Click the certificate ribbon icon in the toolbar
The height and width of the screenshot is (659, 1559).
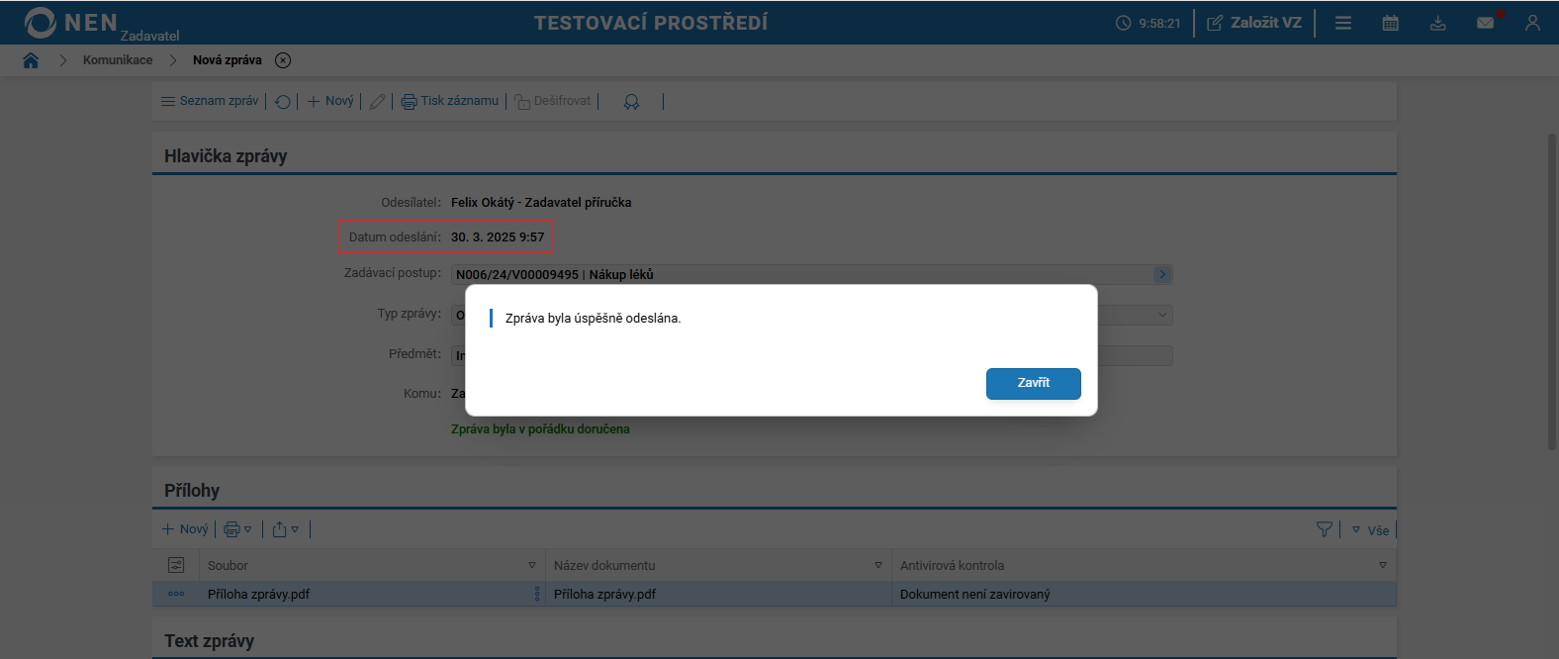pos(631,101)
